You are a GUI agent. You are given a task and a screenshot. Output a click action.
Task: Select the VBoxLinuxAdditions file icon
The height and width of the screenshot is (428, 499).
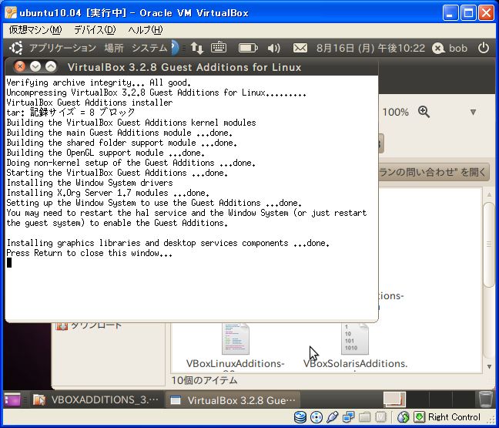tap(235, 339)
